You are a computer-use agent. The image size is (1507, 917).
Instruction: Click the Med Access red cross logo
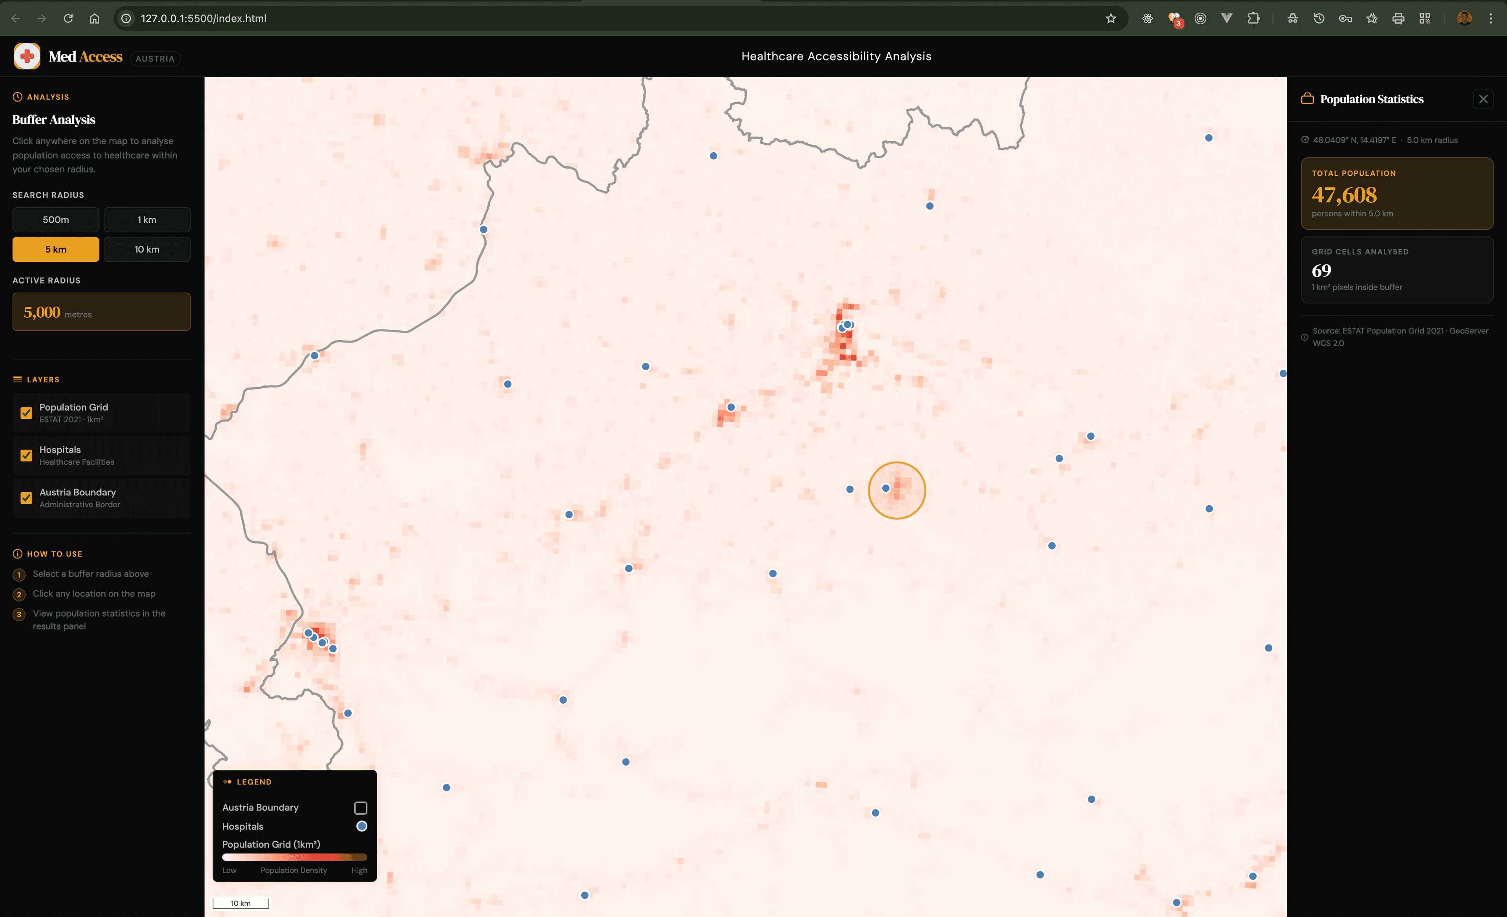(27, 56)
